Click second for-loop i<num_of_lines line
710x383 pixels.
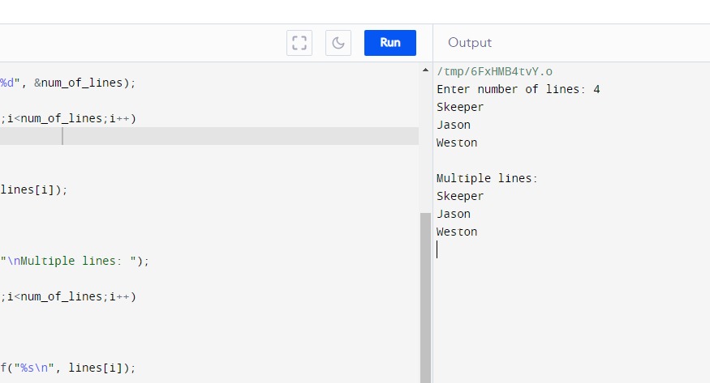click(68, 296)
